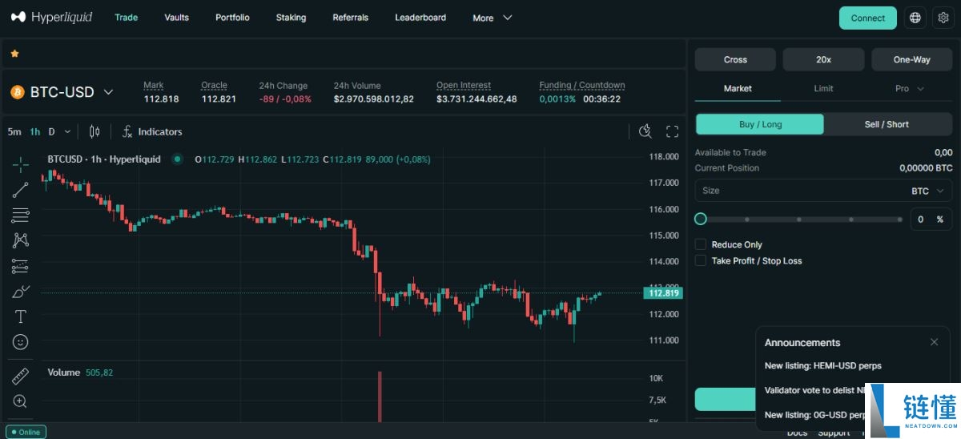Select the XABCD pattern tool
This screenshot has height=439, width=961.
20,240
